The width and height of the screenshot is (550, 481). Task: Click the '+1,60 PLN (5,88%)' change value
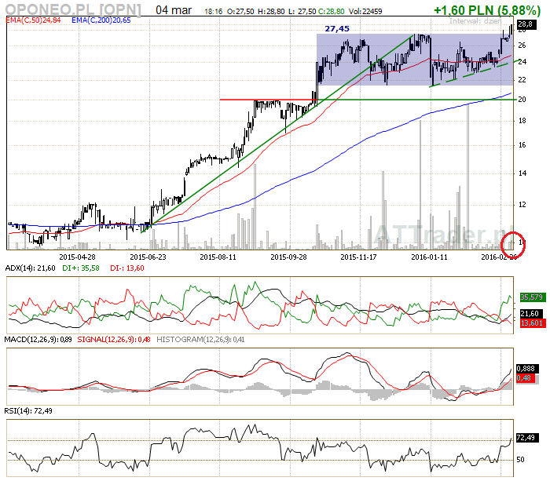(487, 10)
